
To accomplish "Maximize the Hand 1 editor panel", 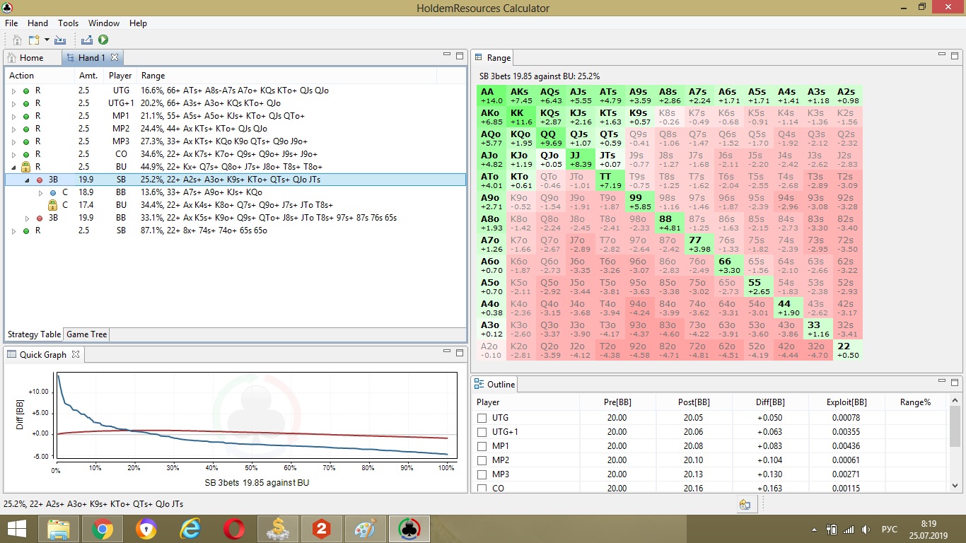I will (460, 55).
